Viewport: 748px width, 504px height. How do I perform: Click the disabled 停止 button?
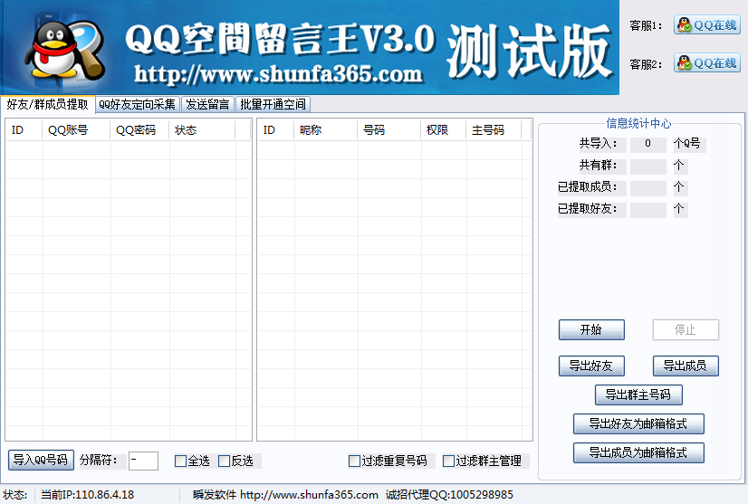(686, 330)
